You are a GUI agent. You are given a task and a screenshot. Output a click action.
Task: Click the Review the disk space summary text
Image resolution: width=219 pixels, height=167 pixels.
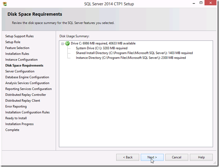63,23
